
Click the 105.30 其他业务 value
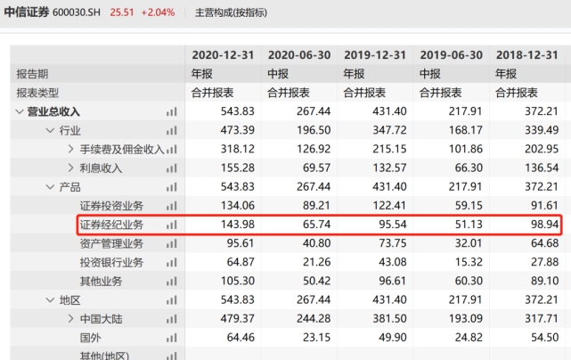pos(238,281)
